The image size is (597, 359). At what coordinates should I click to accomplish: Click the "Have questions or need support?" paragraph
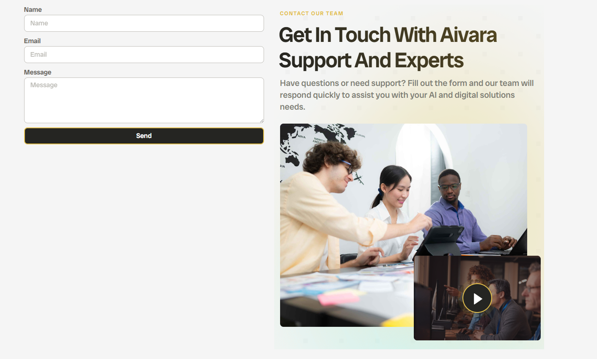[x=407, y=95]
